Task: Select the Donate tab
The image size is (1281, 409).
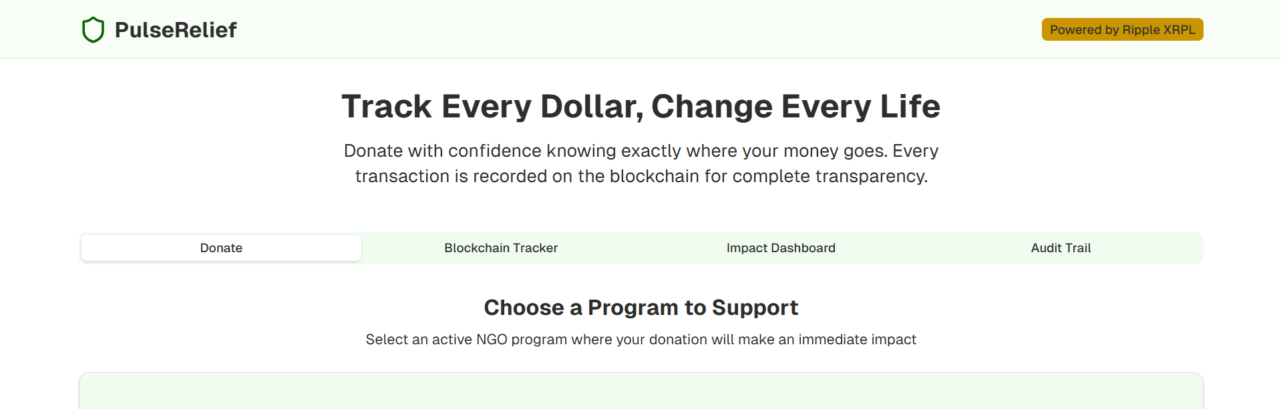Action: click(x=221, y=248)
